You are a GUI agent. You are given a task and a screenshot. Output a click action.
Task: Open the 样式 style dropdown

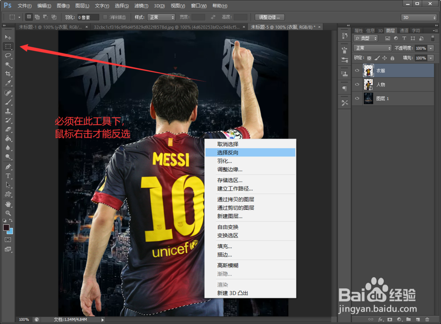point(161,18)
